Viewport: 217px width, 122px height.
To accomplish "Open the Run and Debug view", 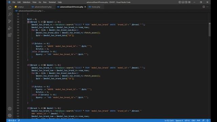I will [x=10, y=28].
